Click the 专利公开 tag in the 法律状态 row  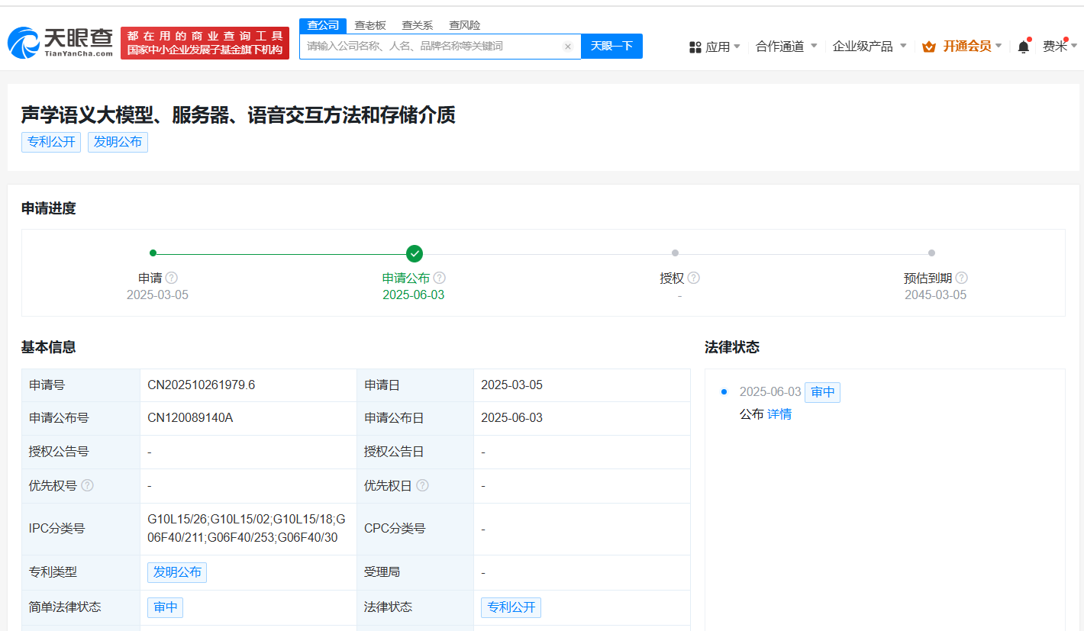(511, 607)
